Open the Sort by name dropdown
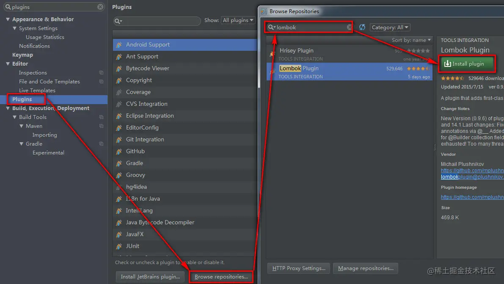 pyautogui.click(x=411, y=40)
